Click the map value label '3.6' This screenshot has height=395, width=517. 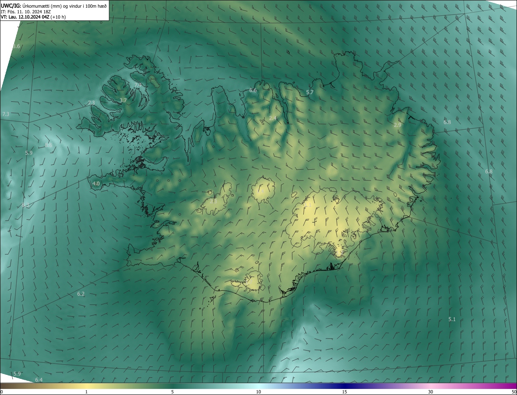tap(16, 46)
